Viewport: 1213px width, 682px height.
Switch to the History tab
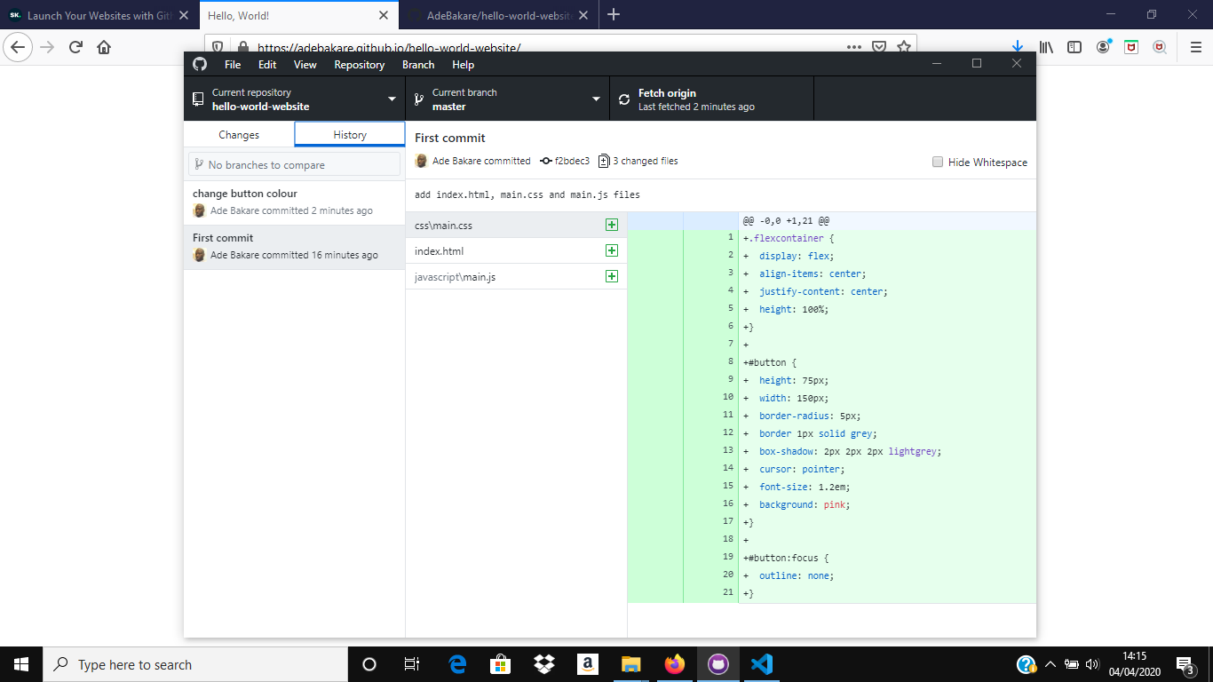click(350, 135)
